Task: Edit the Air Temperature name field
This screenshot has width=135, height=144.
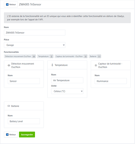Action: click(67, 80)
